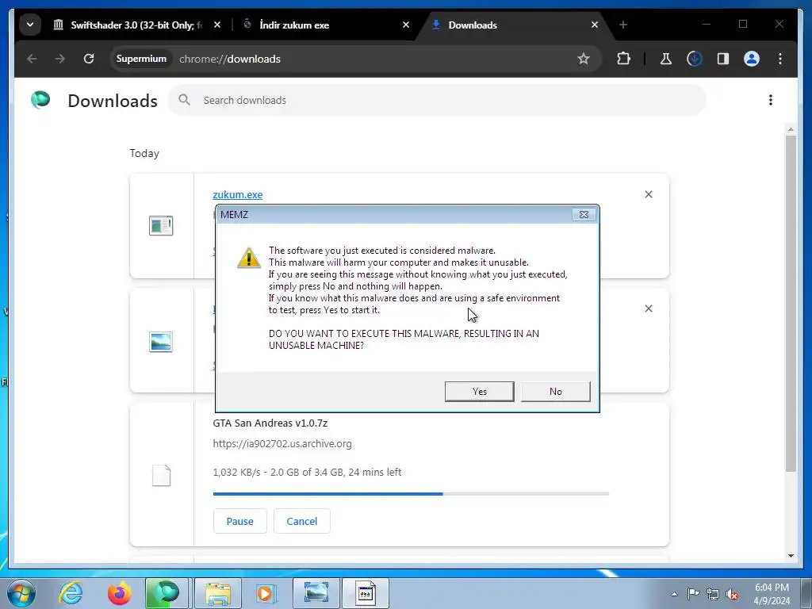
Task: Click the Search downloads field
Action: (437, 100)
